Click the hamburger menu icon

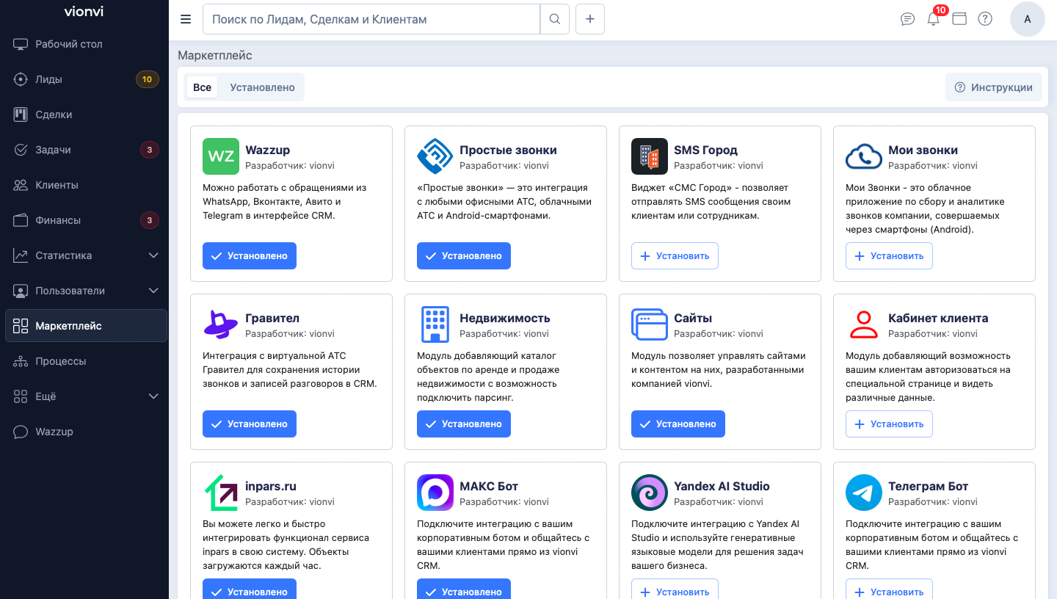186,19
